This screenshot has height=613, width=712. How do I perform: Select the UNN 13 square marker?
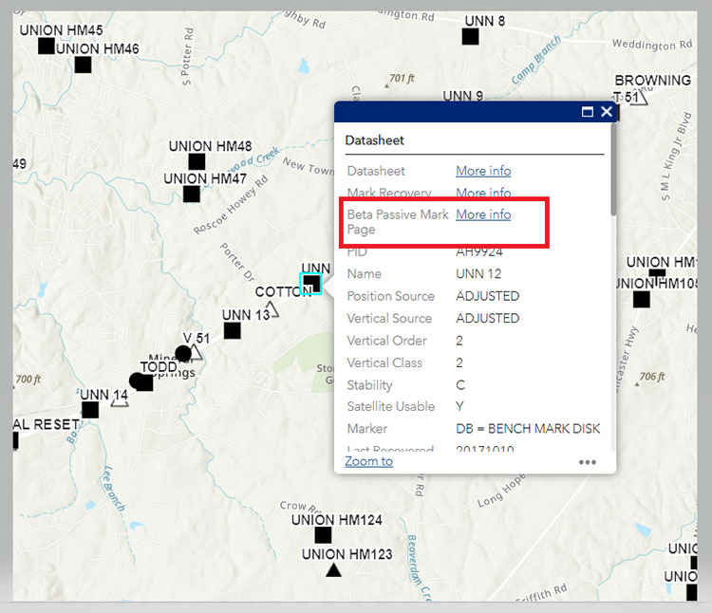click(232, 330)
